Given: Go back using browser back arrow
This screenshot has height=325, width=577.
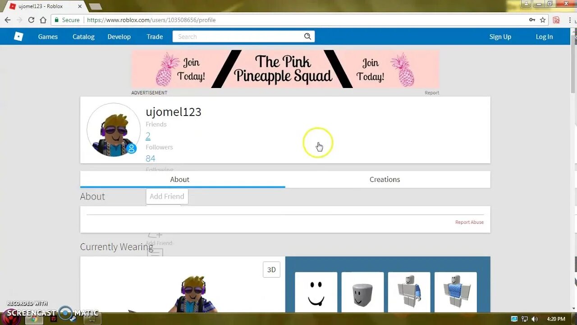Looking at the screenshot, I should pos(7,20).
